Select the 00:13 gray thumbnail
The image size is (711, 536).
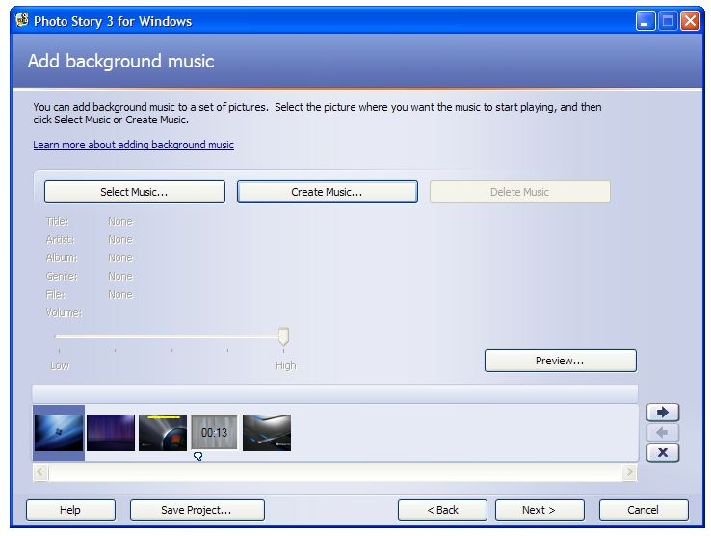click(x=215, y=433)
